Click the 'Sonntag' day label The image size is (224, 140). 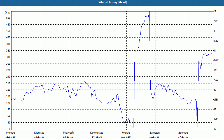coord(183,133)
